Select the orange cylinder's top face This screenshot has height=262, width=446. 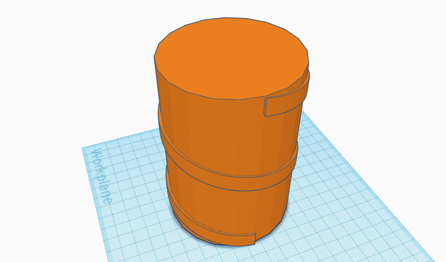click(x=231, y=58)
